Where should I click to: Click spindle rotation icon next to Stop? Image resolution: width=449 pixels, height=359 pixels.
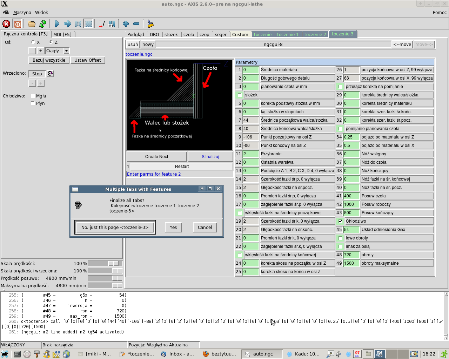click(x=50, y=74)
